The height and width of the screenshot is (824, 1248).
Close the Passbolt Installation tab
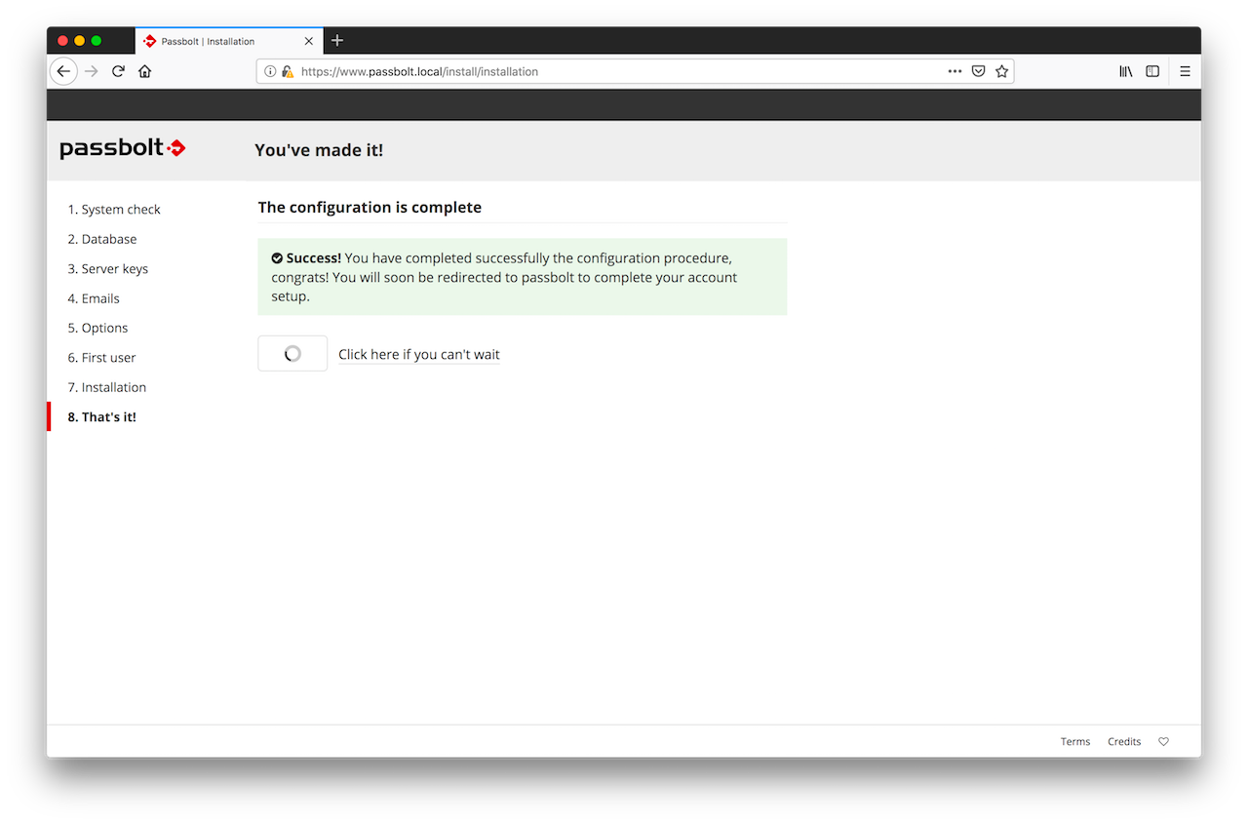point(309,41)
